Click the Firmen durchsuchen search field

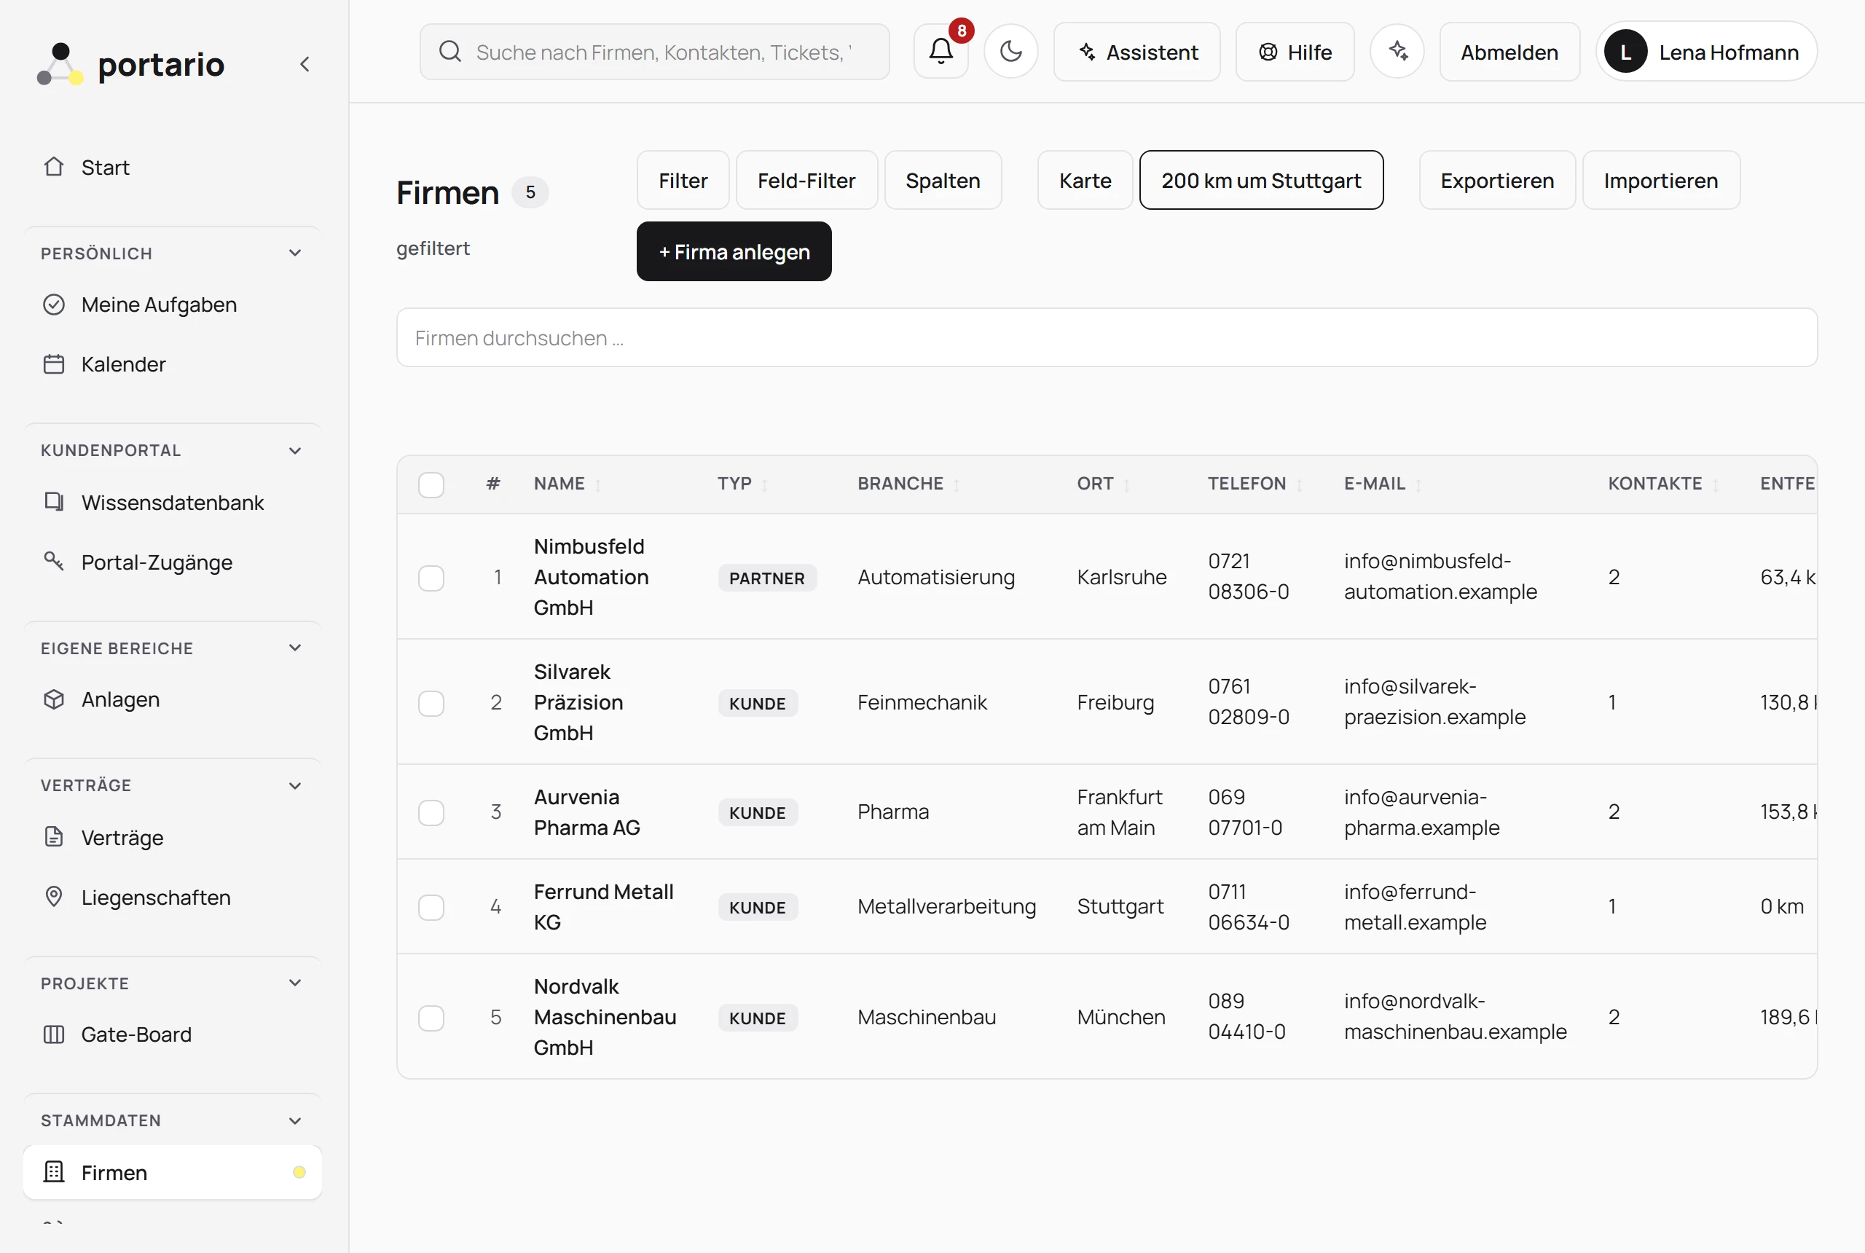[1107, 338]
